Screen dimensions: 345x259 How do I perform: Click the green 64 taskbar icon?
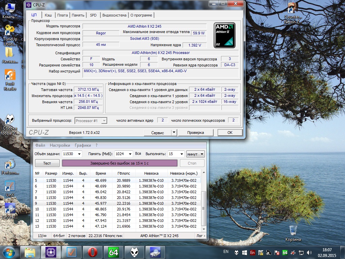coord(113,252)
